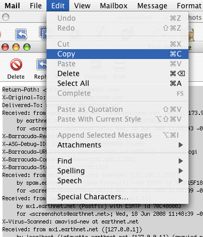This screenshot has height=237, width=203.
Task: Click the green zoom traffic light button
Action: [27, 47]
